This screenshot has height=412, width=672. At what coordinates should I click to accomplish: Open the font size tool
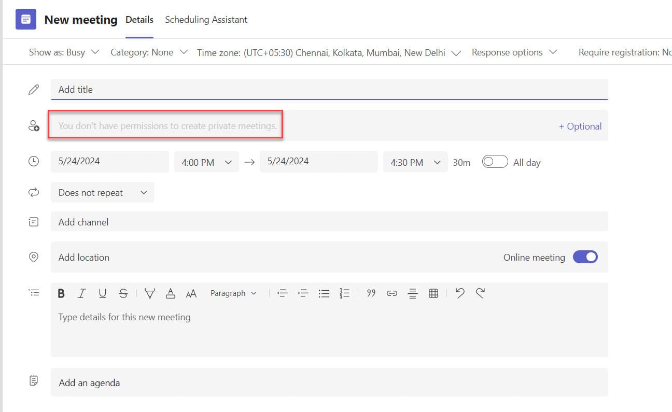[191, 294]
